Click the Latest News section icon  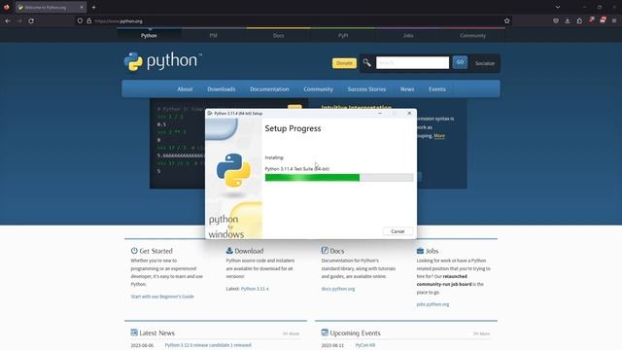click(134, 332)
